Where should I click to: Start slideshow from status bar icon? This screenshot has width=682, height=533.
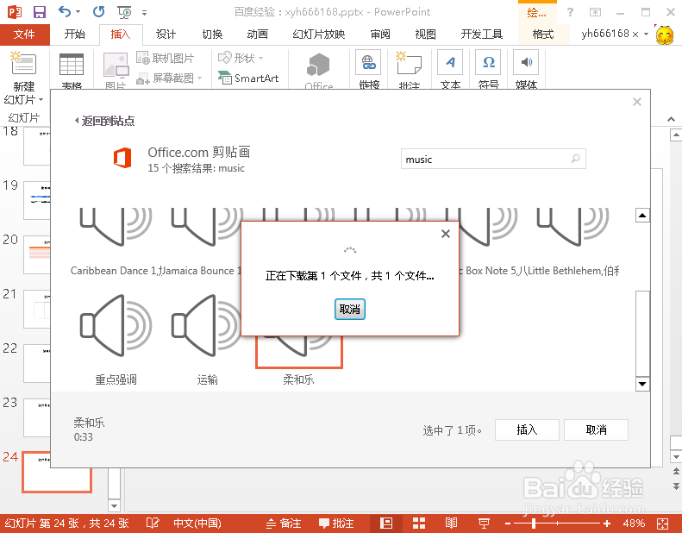point(484,523)
